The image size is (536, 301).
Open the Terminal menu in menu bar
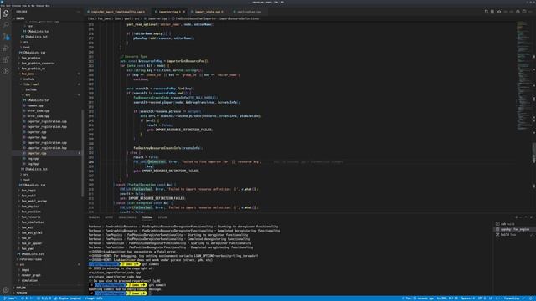click(x=39, y=6)
